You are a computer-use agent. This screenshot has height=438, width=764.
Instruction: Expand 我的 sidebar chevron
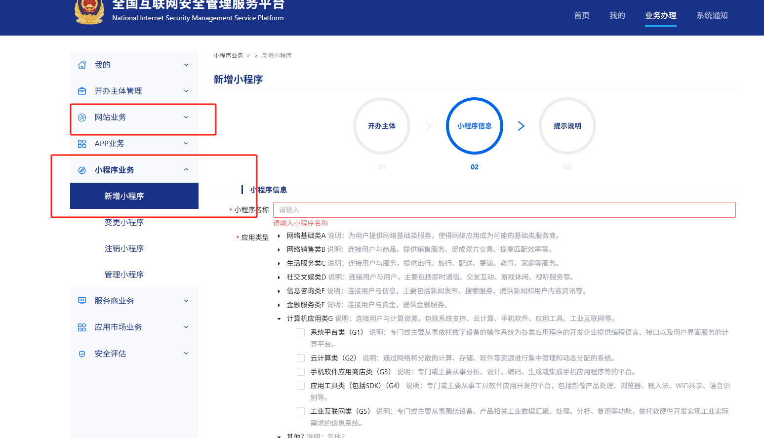[186, 65]
